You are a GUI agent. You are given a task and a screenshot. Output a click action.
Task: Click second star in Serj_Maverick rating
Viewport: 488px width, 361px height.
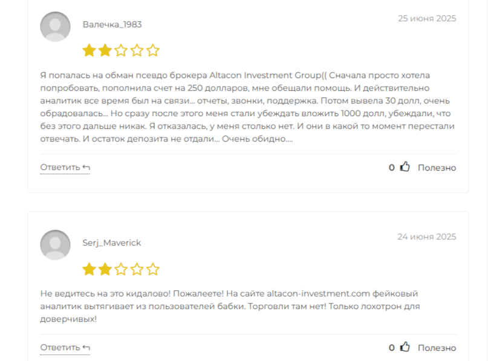click(x=105, y=269)
